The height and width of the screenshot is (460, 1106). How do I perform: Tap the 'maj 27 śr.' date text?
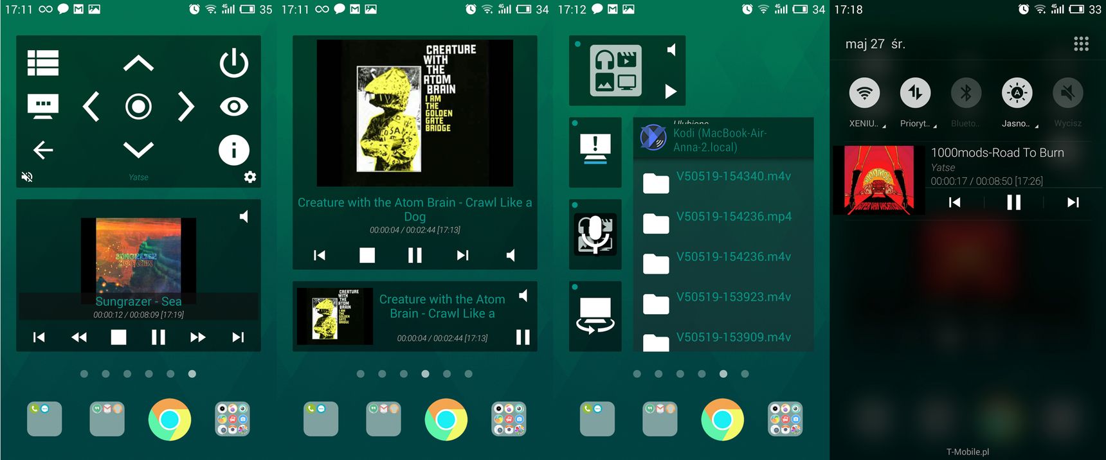[875, 44]
